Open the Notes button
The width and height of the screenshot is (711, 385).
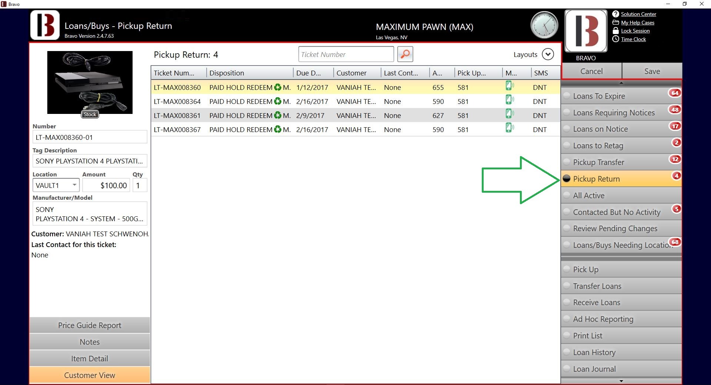tap(90, 342)
